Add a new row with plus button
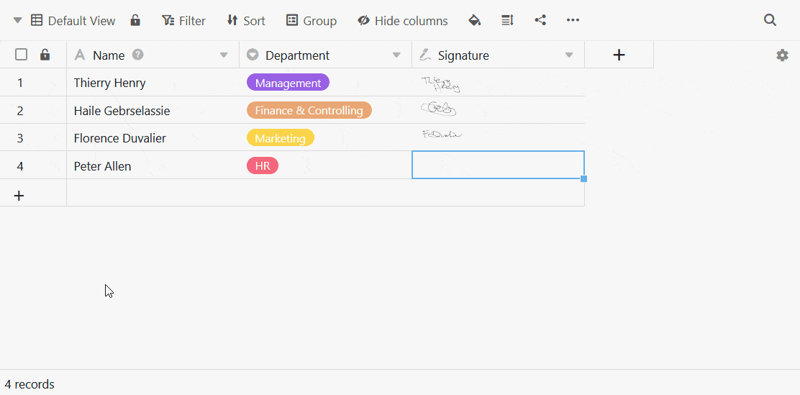 (x=19, y=196)
